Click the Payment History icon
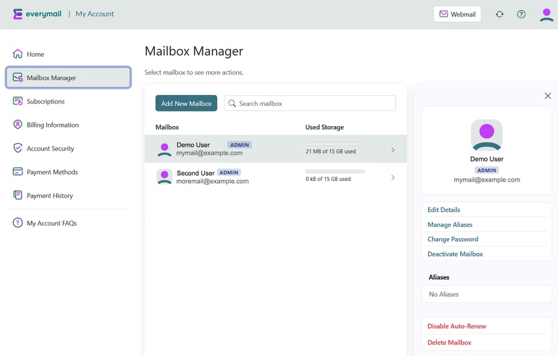558x356 pixels. (18, 195)
